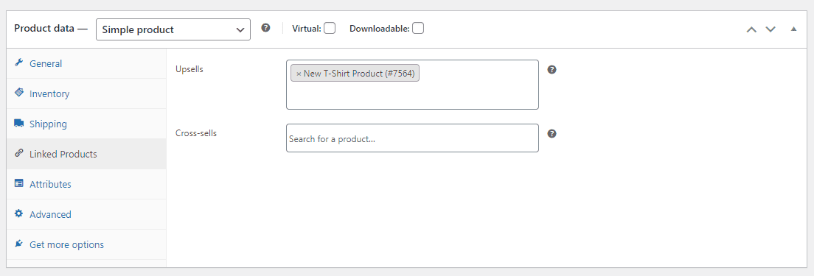Remove New T-Shirt Product from upsells
This screenshot has width=814, height=276.
299,74
